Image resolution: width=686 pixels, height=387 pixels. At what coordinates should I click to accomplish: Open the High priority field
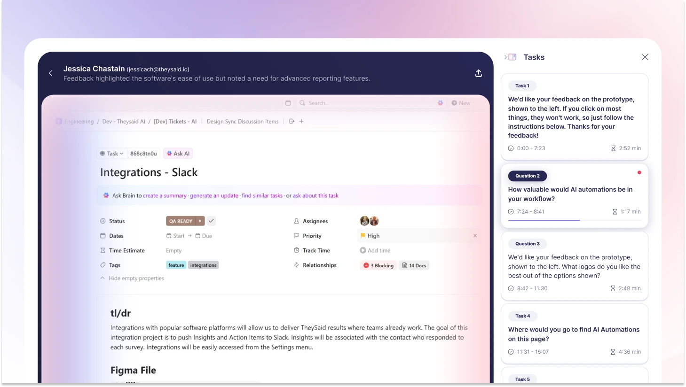[418, 236]
